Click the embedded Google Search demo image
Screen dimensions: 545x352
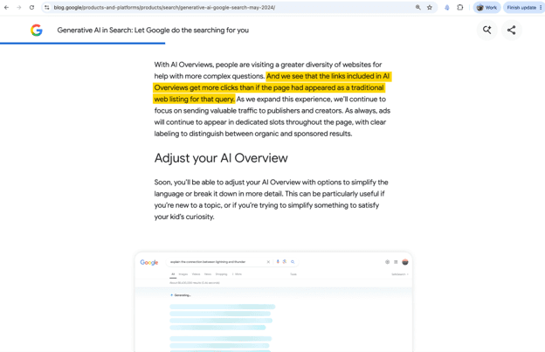273,302
